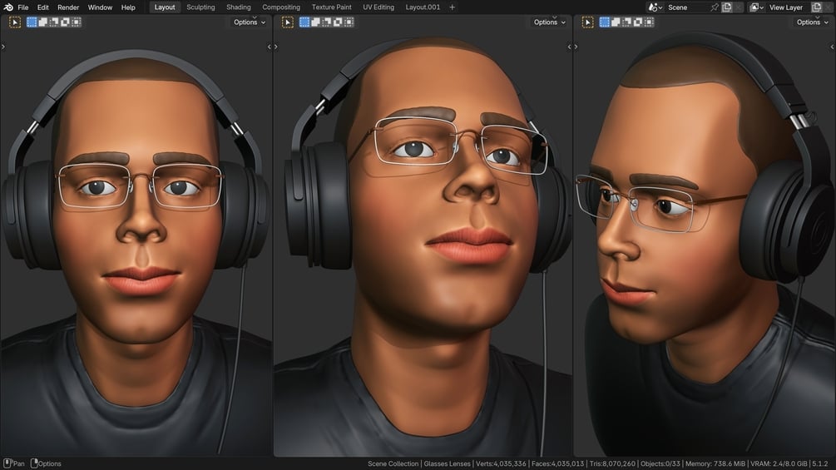
Task: Add a new workspace with plus button
Action: click(453, 7)
